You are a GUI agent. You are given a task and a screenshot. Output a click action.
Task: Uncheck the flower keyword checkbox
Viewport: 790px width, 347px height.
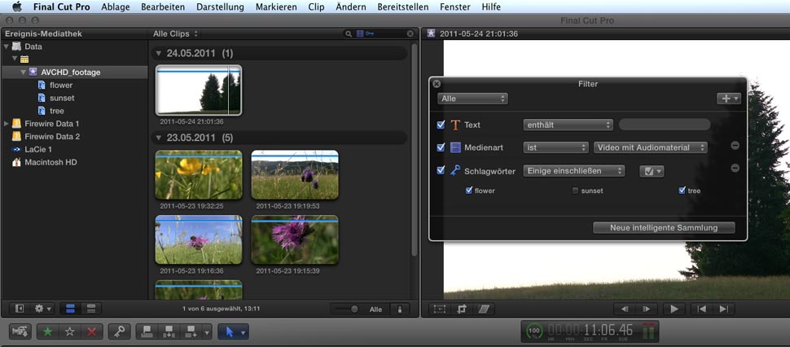(469, 191)
